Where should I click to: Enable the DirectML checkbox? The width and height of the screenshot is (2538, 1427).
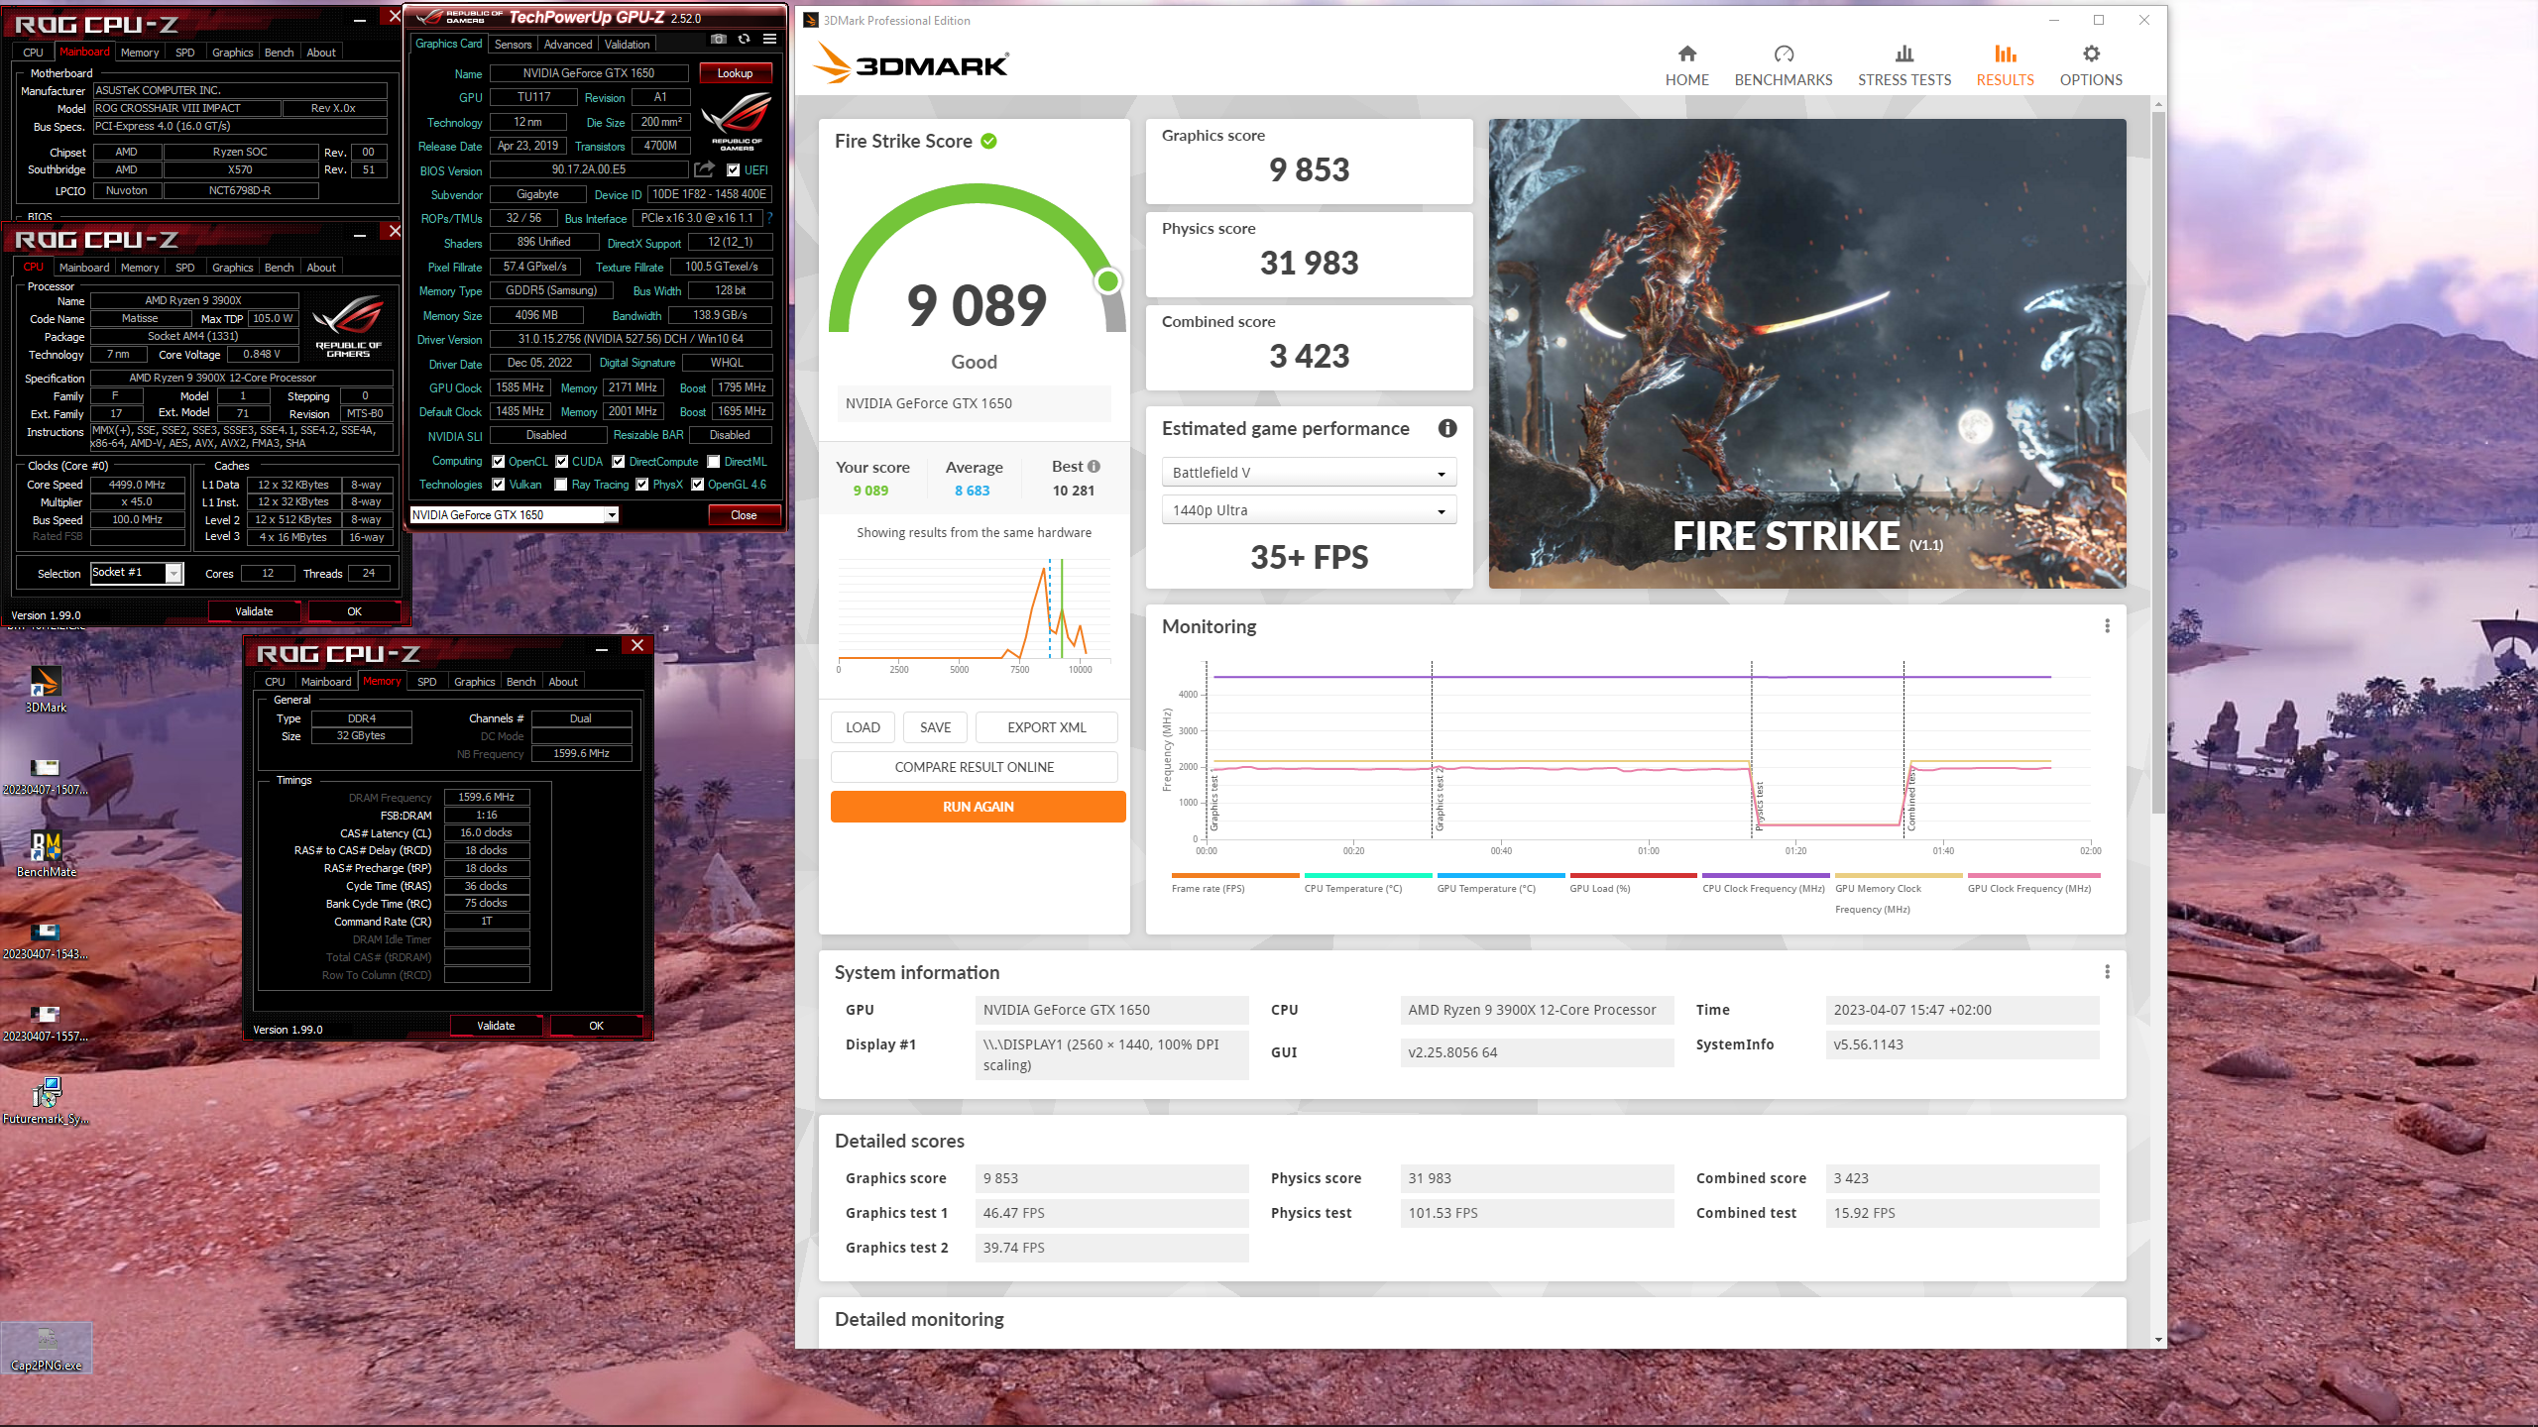click(x=713, y=462)
